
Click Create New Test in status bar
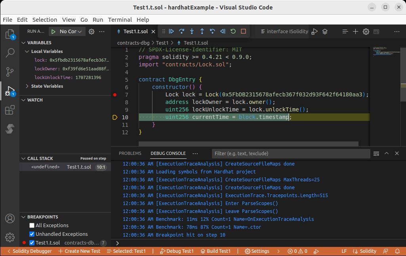coord(79,251)
